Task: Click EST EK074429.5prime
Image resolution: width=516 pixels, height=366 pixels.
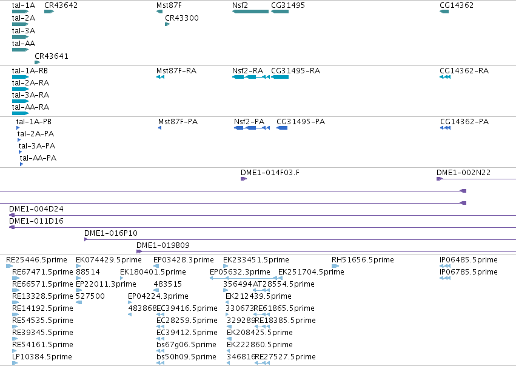Action: coord(109,260)
